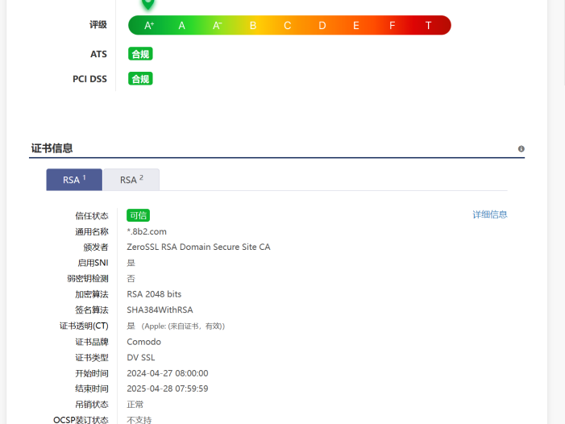The image size is (565, 424).
Task: Click the 合规 badge in PCI DSS row
Action: pos(140,79)
